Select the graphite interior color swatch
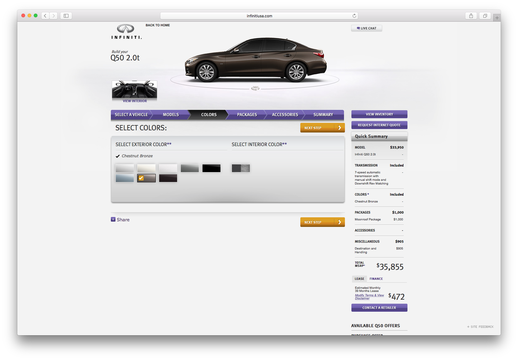This screenshot has width=518, height=360. pos(241,168)
